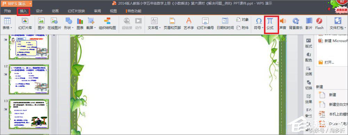Select slide 12 thumbnail

(29, 79)
